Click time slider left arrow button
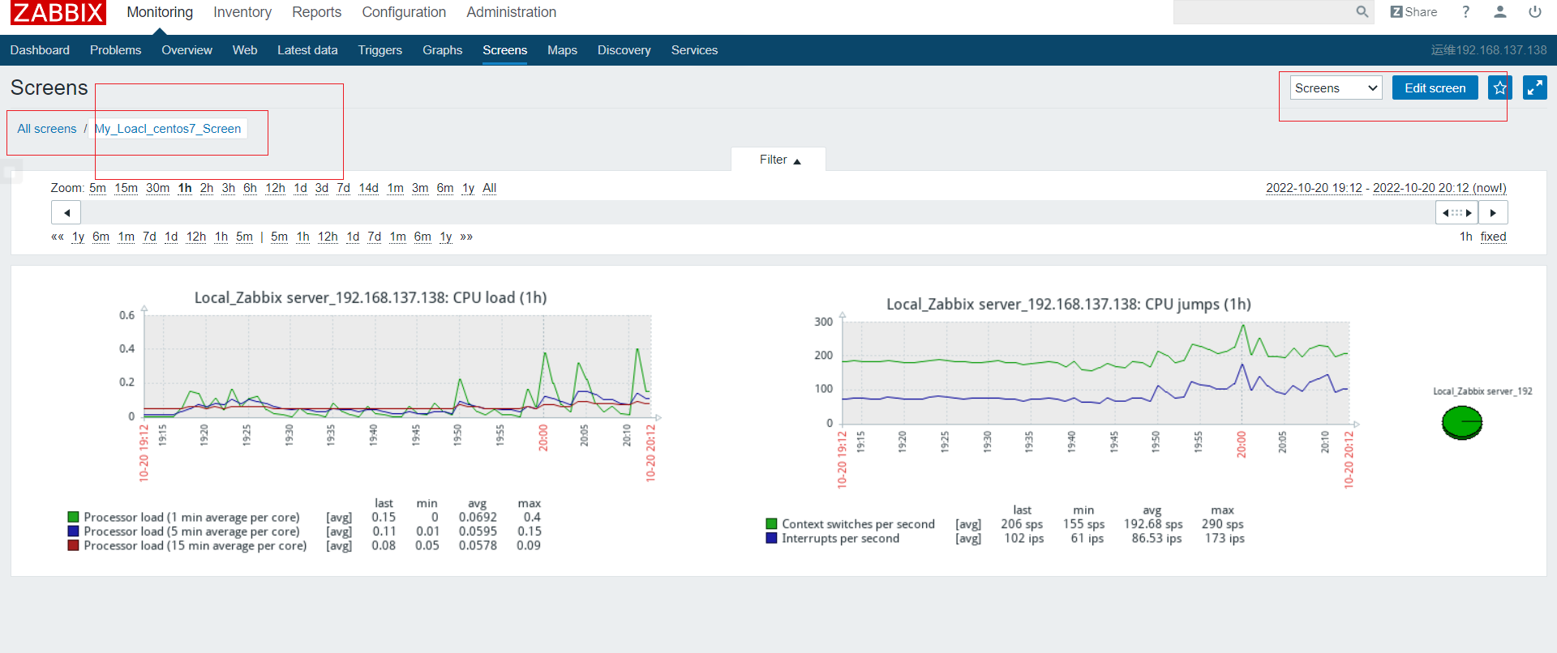1557x653 pixels. coord(66,213)
